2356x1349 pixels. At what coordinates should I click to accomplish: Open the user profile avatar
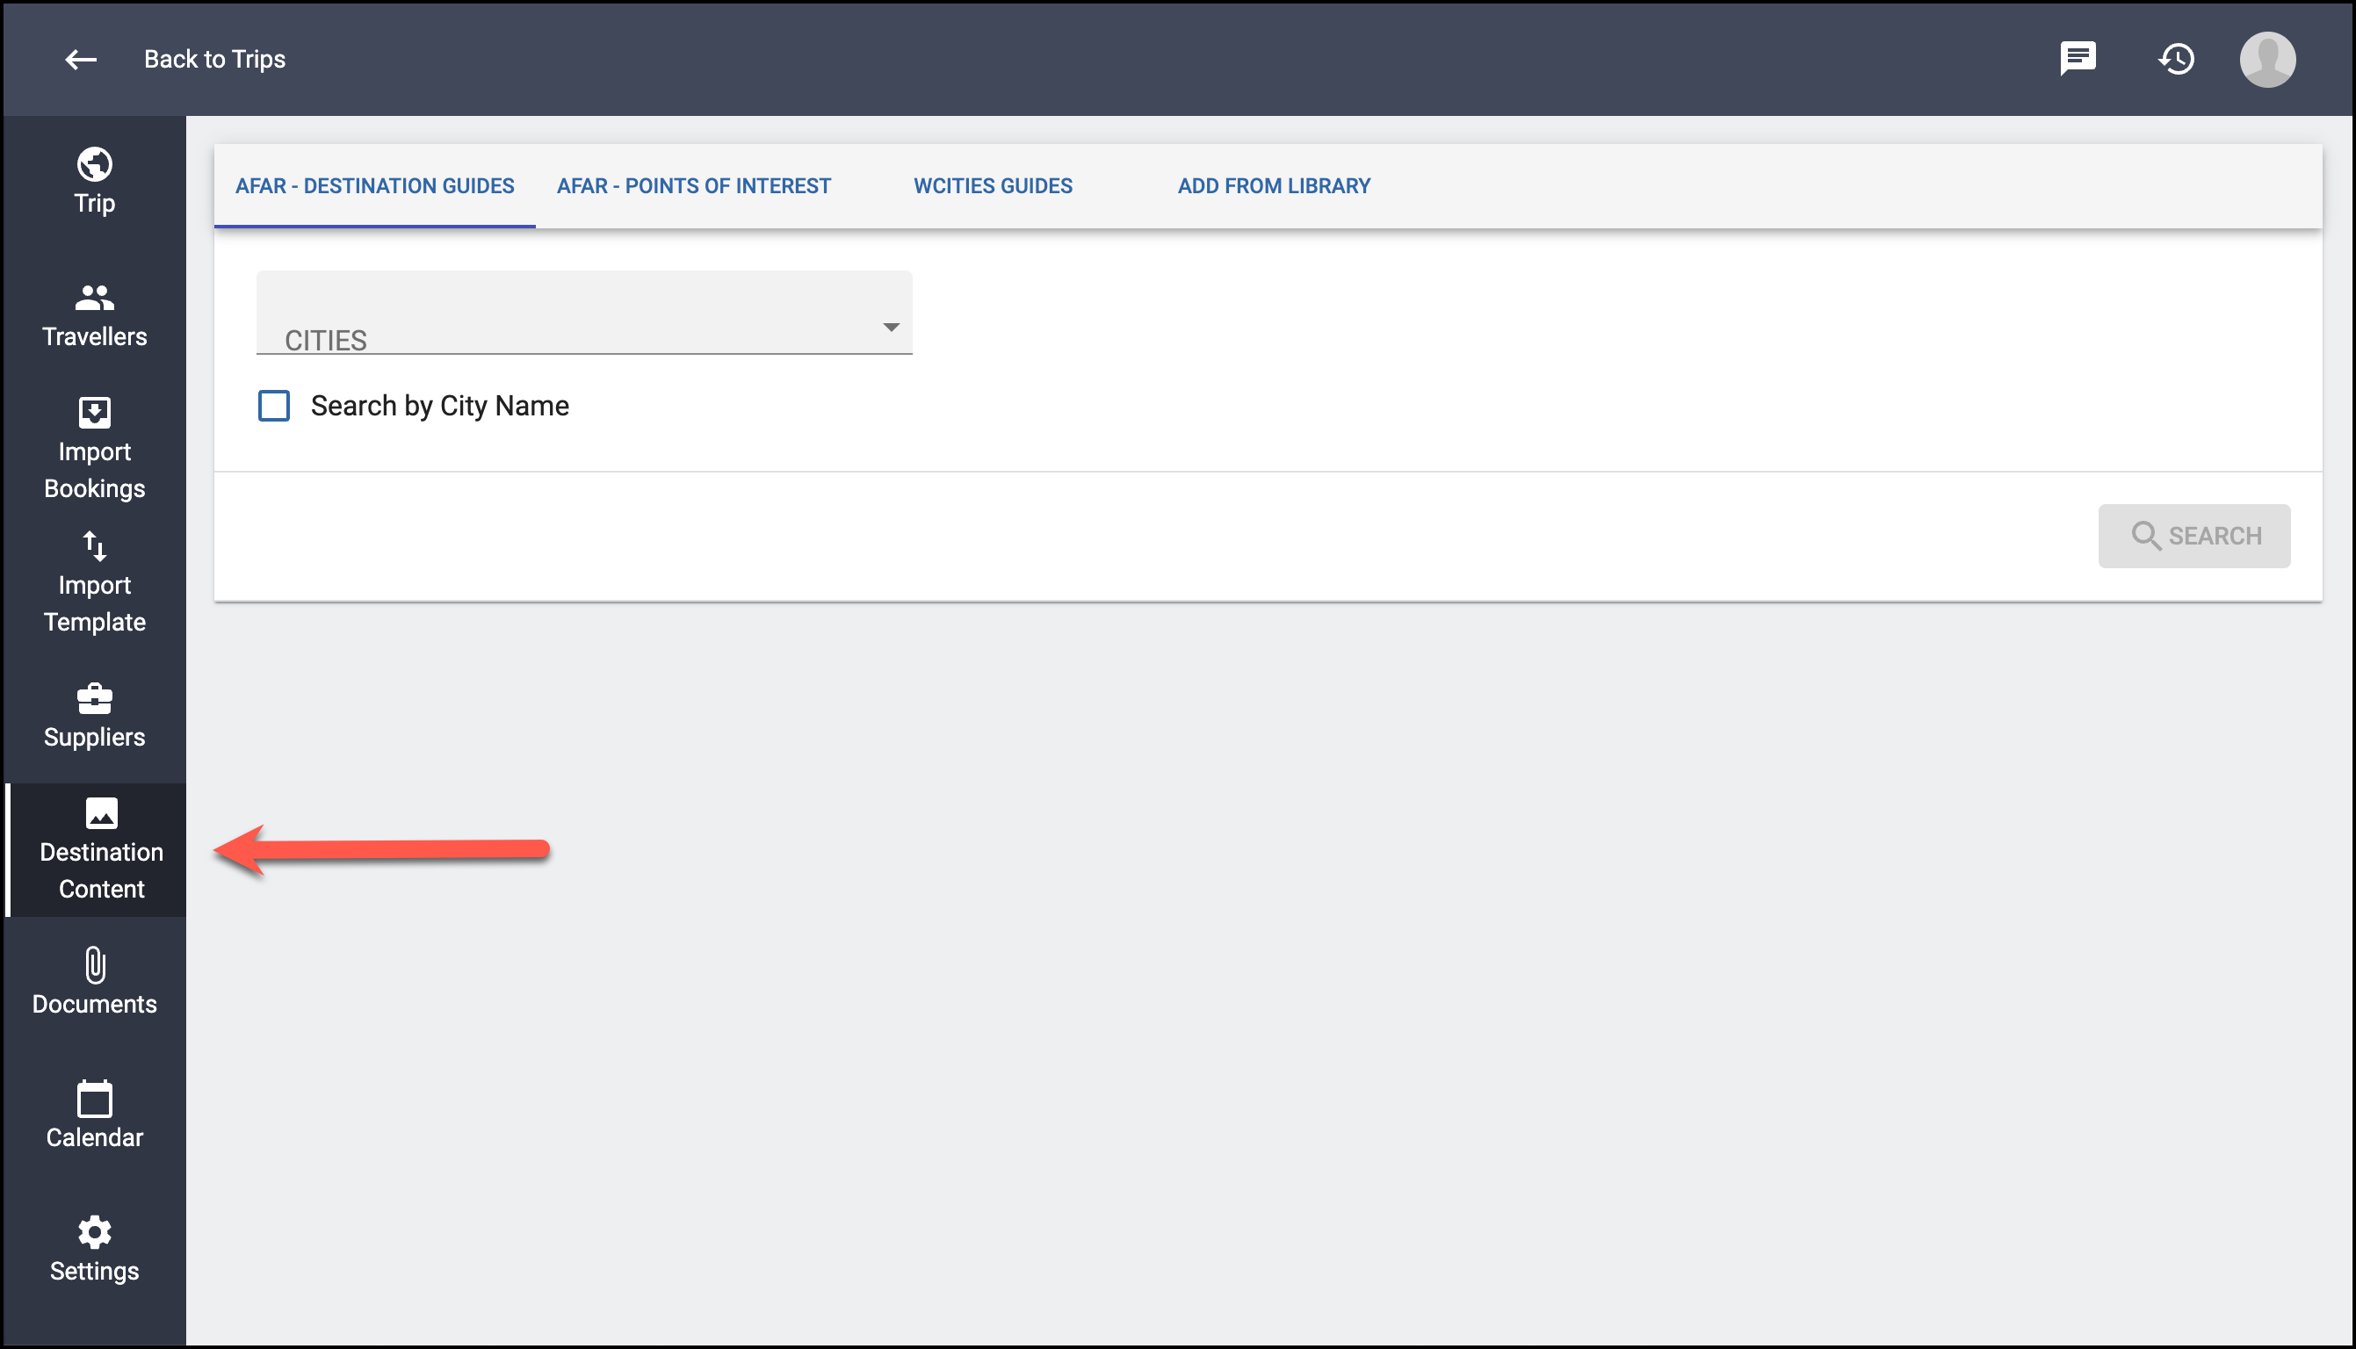(2267, 60)
